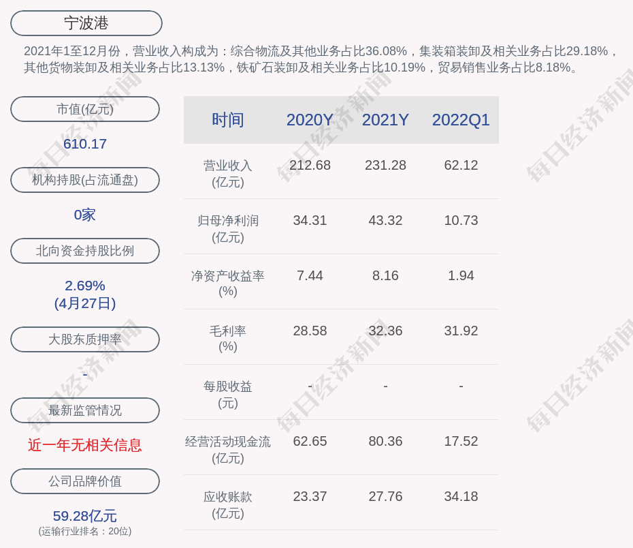Select the 2020Y column header
The image size is (633, 548).
310,120
